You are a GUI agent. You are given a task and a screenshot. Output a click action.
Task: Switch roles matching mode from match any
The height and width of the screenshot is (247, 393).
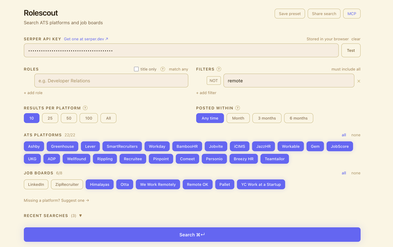[178, 69]
